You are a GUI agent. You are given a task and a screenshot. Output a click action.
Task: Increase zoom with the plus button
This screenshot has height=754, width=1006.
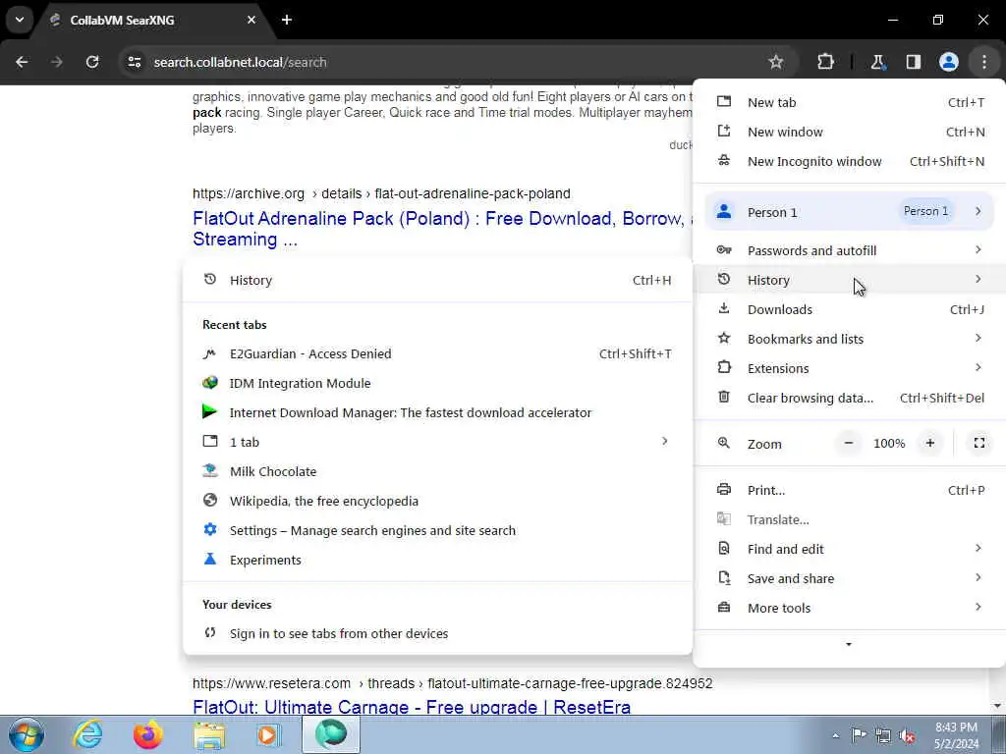929,443
